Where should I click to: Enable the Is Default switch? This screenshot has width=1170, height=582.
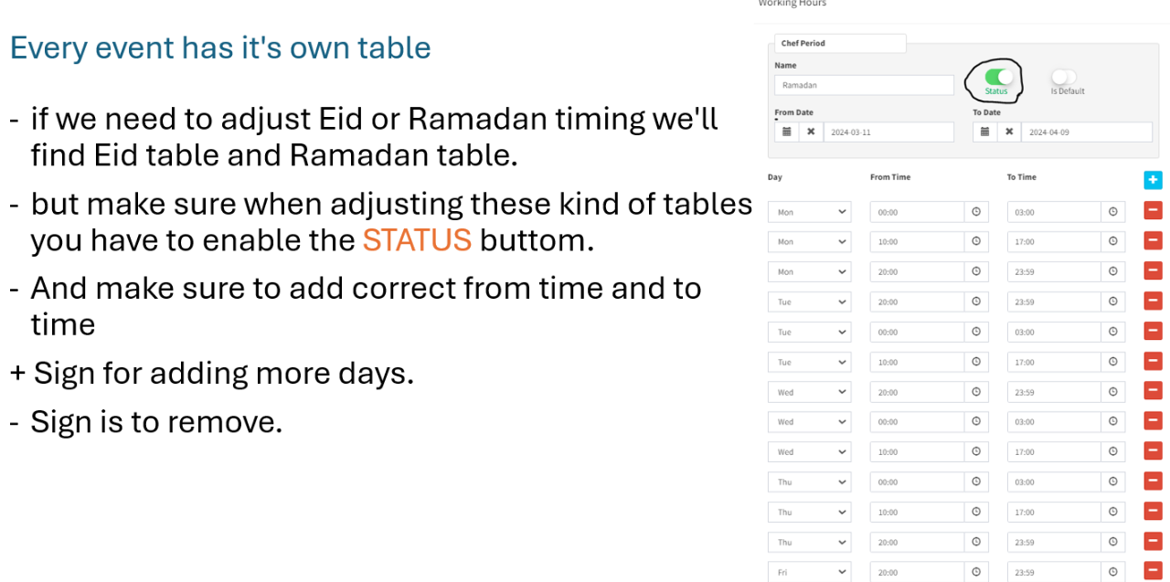click(x=1064, y=77)
